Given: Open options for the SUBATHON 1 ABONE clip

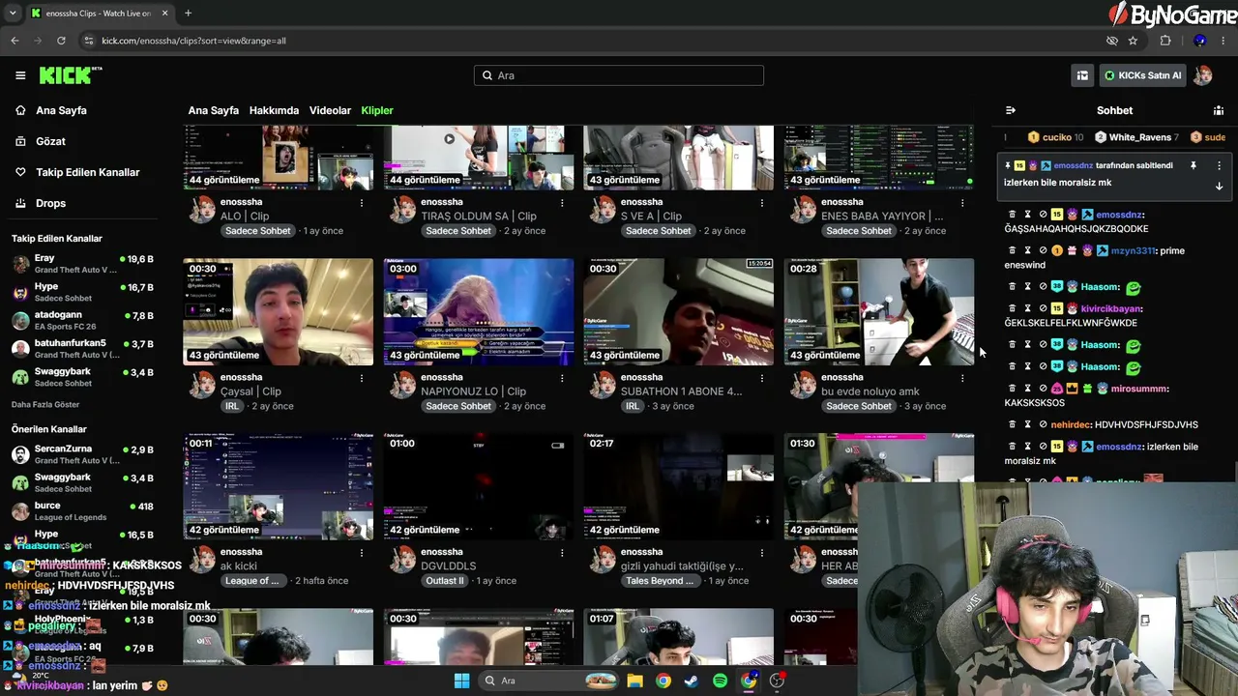Looking at the screenshot, I should [x=762, y=378].
